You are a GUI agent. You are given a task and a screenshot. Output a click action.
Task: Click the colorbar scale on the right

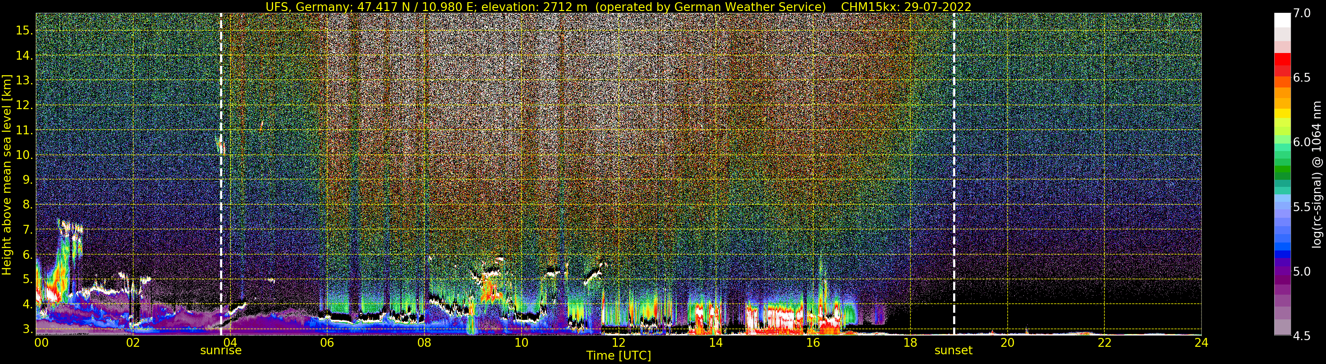pyautogui.click(x=1282, y=174)
